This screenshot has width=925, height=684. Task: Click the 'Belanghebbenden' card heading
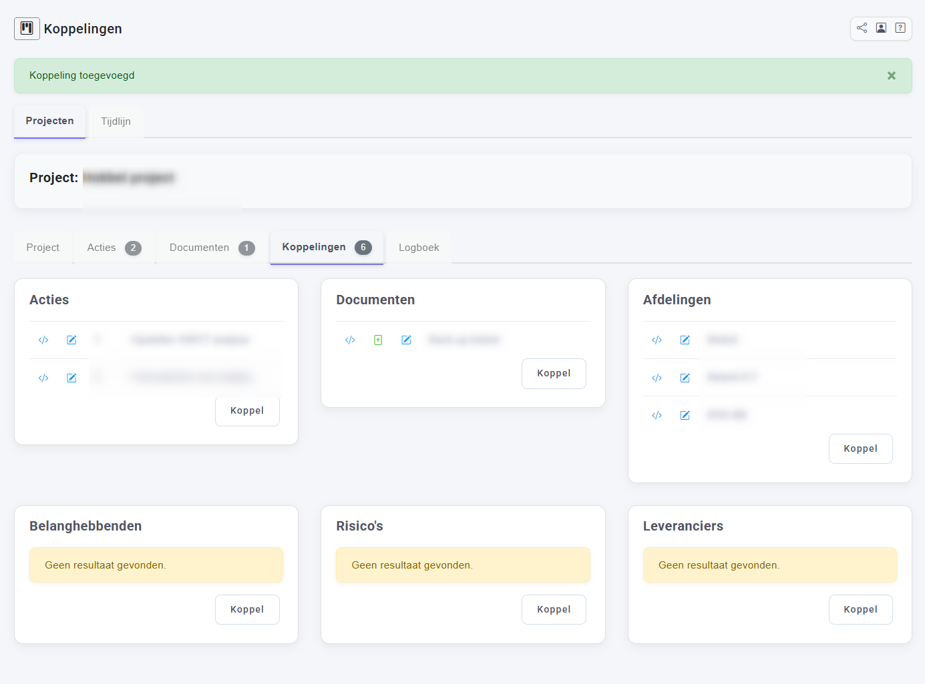click(x=85, y=527)
